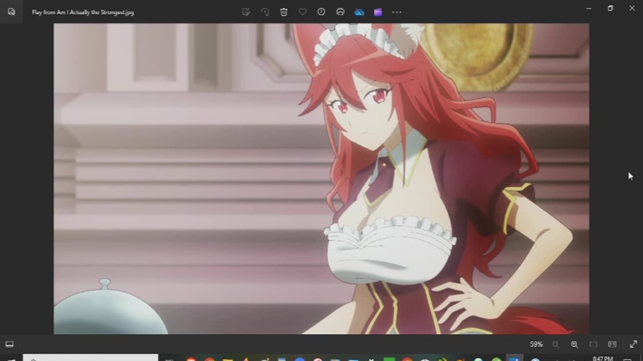Open the Photos gallery home icon
The image size is (643, 361).
click(x=12, y=12)
